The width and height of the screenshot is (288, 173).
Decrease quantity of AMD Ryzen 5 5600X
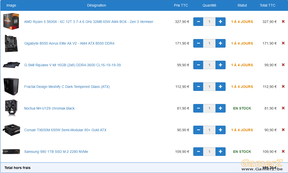(x=198, y=22)
